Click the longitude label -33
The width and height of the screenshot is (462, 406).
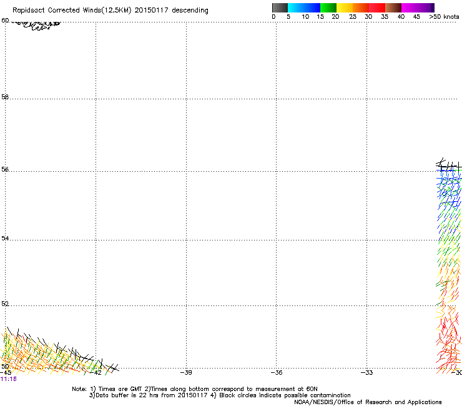(x=367, y=372)
